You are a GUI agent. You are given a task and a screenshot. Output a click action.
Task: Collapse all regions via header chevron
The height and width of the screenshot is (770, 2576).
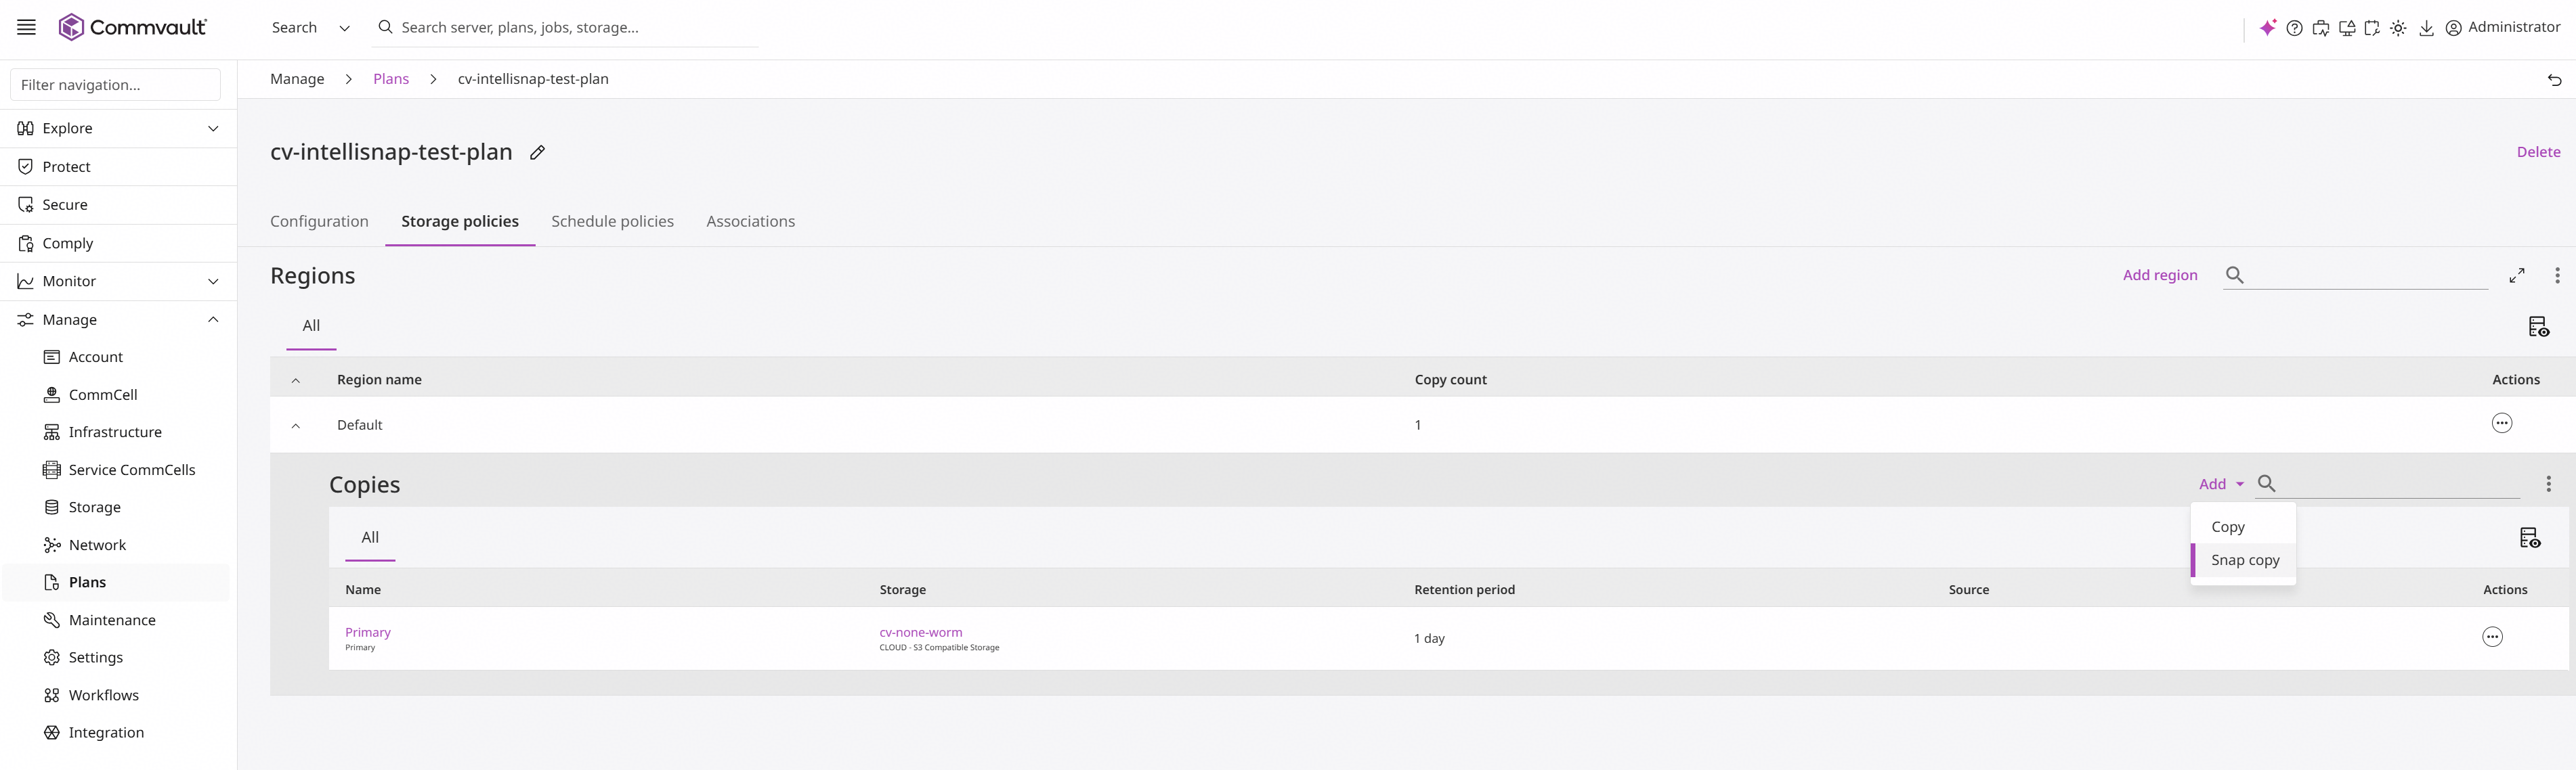point(296,380)
